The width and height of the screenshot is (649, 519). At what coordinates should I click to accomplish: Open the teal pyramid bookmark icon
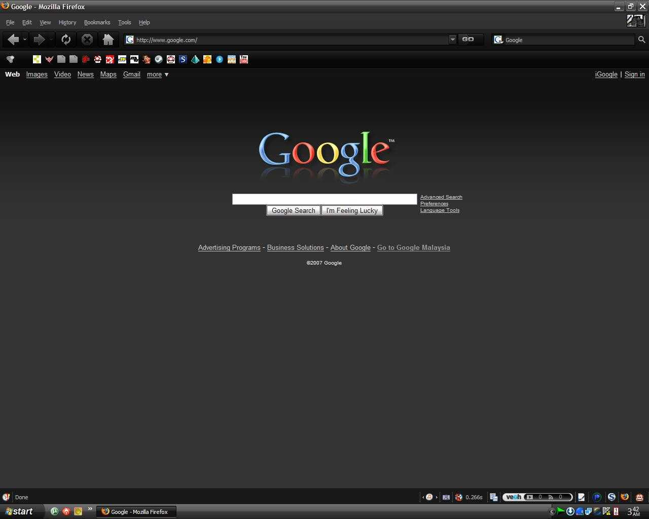coord(195,59)
